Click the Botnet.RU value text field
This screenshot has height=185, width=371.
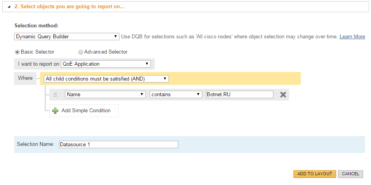(239, 94)
